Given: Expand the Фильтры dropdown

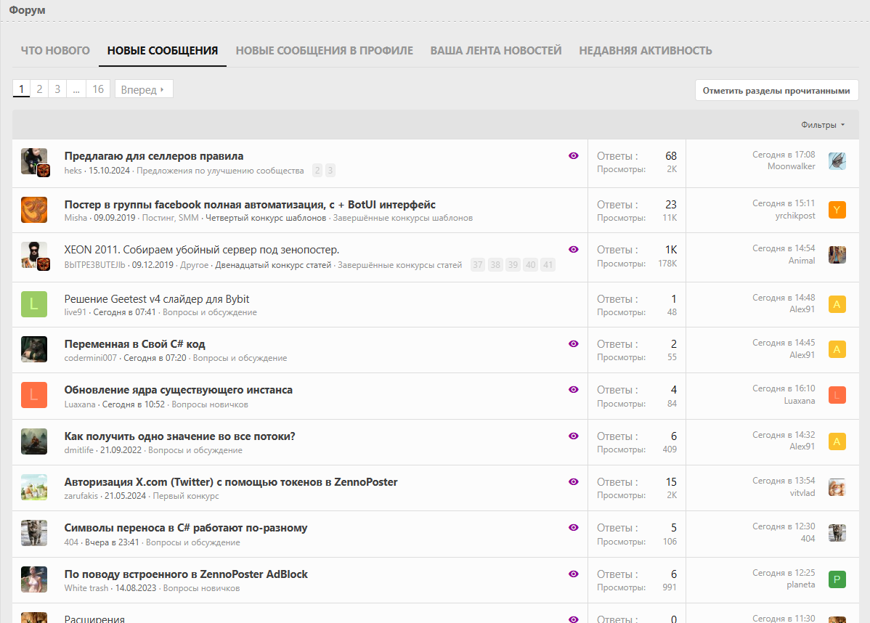Looking at the screenshot, I should click(823, 125).
